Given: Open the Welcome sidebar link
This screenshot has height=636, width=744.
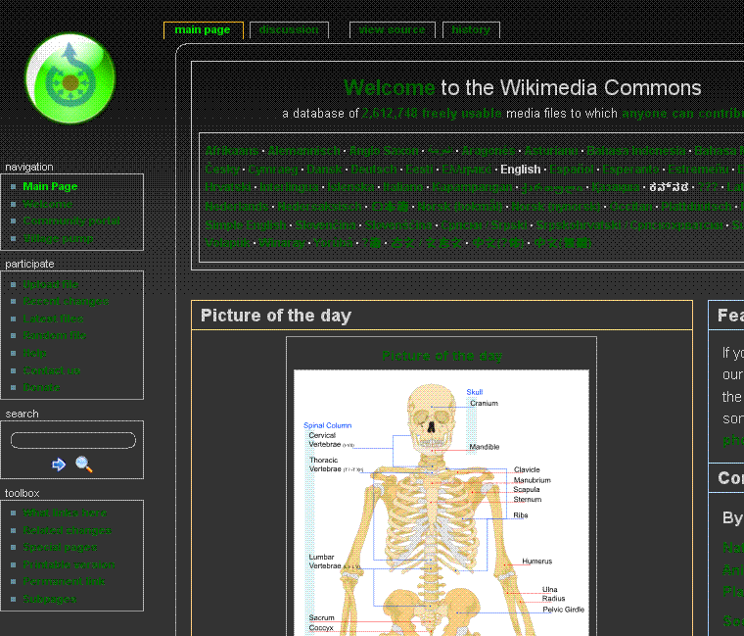Looking at the screenshot, I should [x=47, y=204].
